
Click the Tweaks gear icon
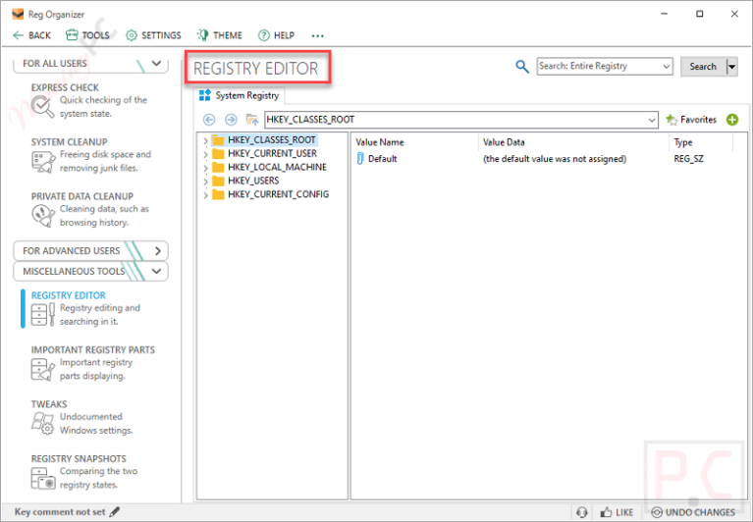coord(43,424)
